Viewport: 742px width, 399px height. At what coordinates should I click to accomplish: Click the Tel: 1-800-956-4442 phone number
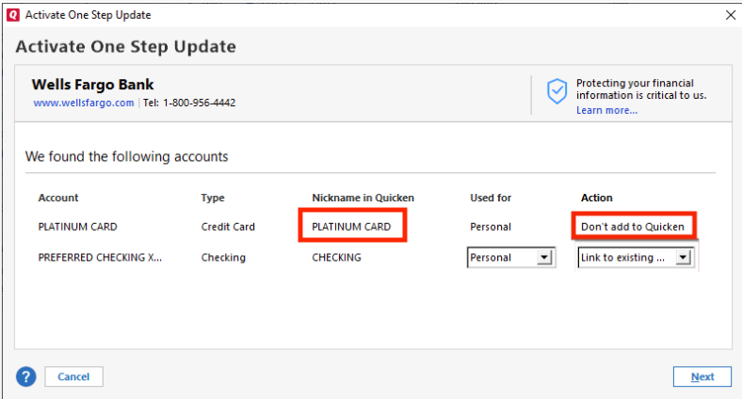tap(189, 103)
